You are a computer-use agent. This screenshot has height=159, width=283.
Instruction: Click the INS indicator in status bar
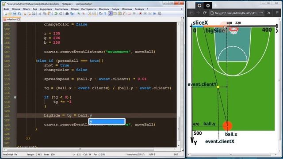(x=176, y=155)
